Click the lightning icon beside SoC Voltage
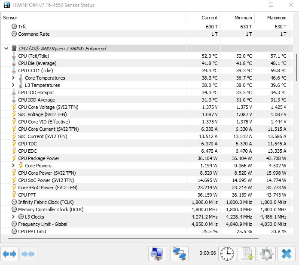The width and height of the screenshot is (299, 265). coord(14,114)
